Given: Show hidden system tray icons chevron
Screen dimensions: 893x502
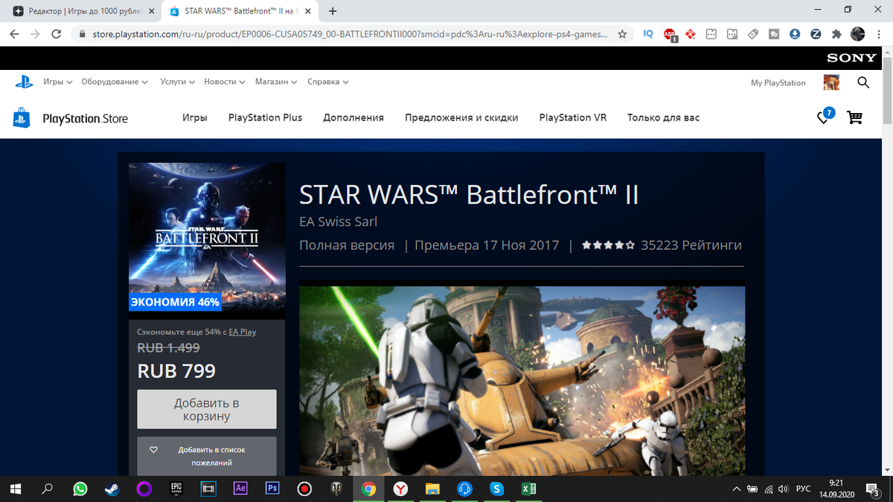Looking at the screenshot, I should [737, 489].
